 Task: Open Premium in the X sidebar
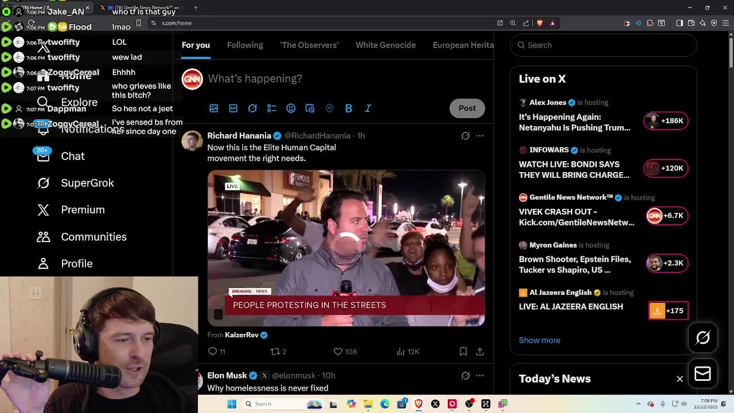[71, 210]
